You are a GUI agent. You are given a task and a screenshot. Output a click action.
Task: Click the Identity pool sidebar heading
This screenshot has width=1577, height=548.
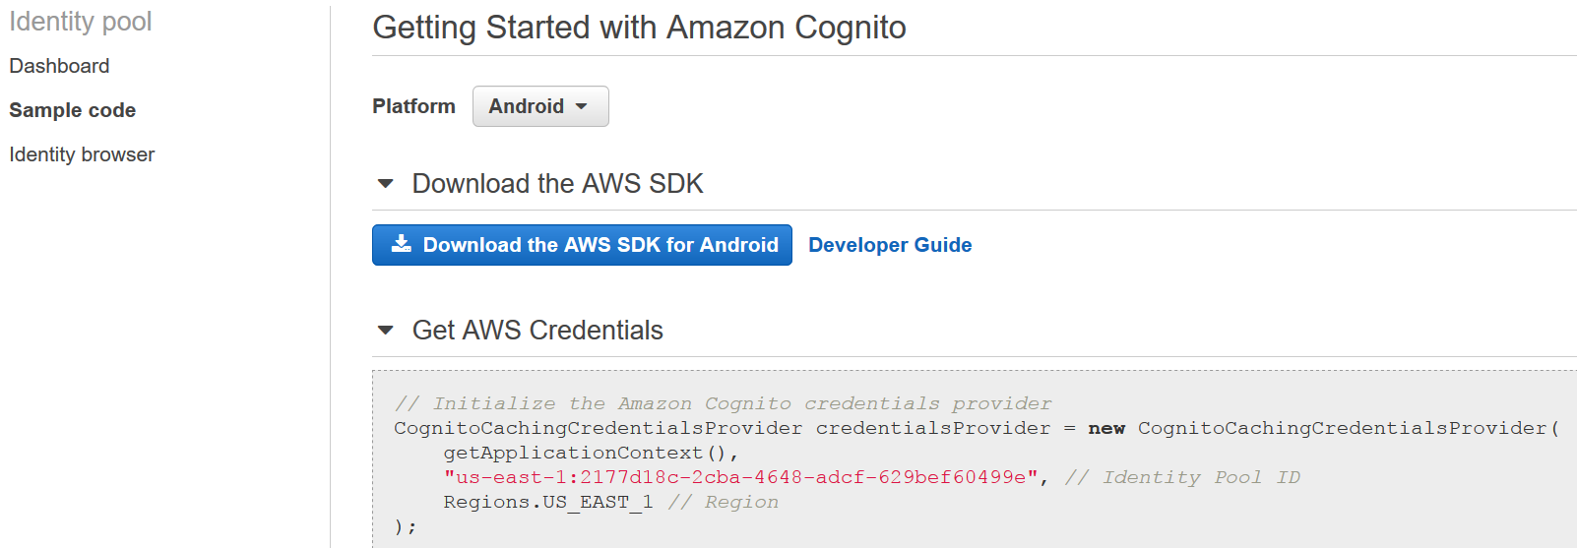(x=80, y=22)
